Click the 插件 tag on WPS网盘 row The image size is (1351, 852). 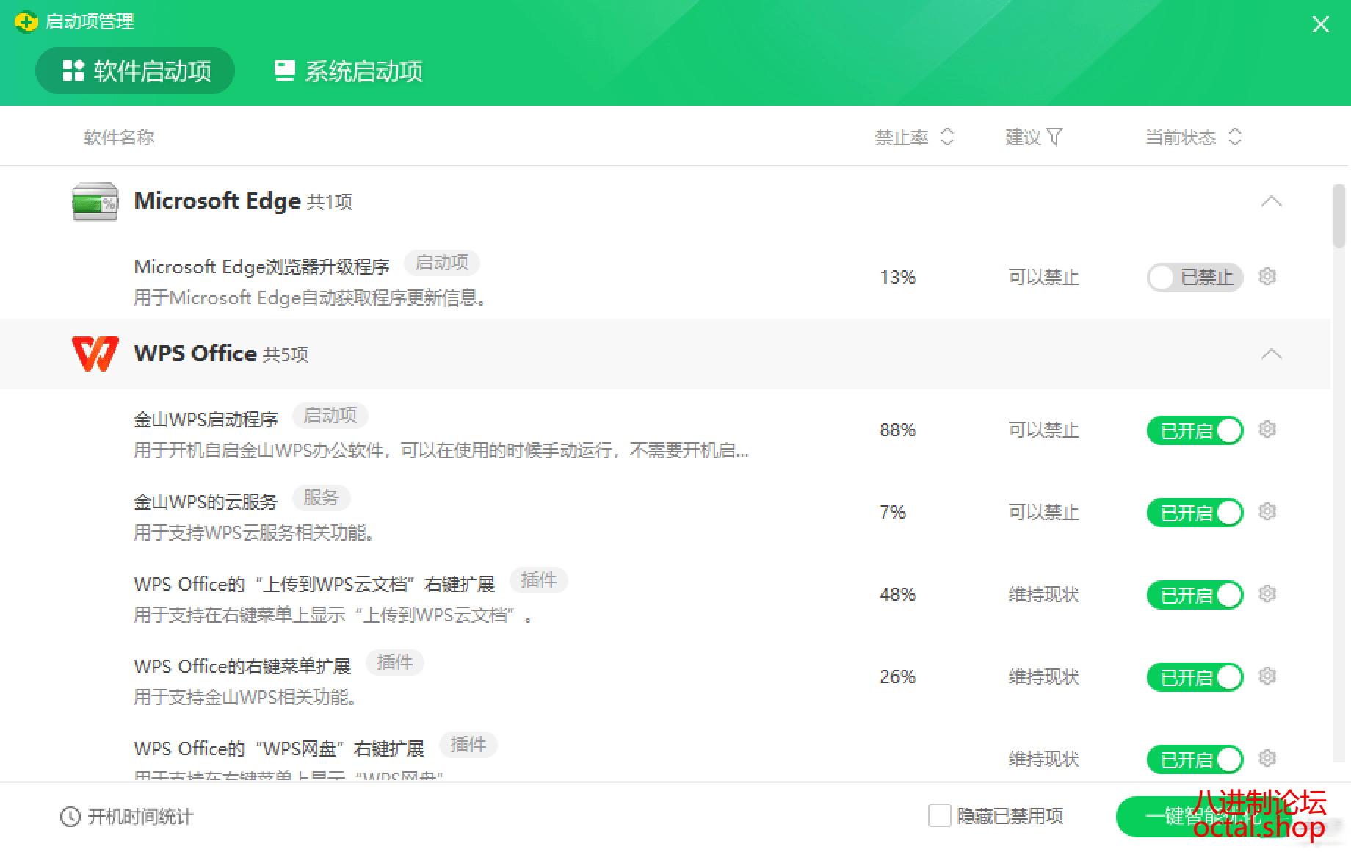[468, 745]
